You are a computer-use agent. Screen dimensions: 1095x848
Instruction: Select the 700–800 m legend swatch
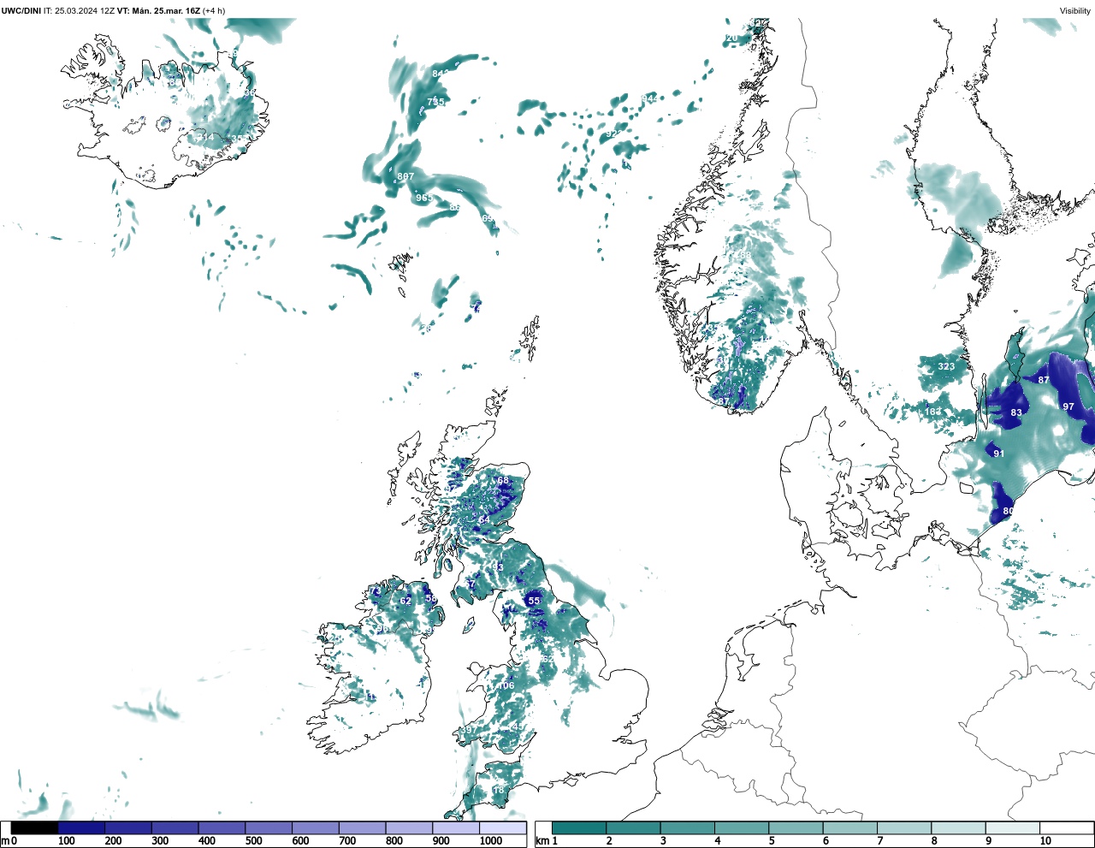[x=362, y=827]
